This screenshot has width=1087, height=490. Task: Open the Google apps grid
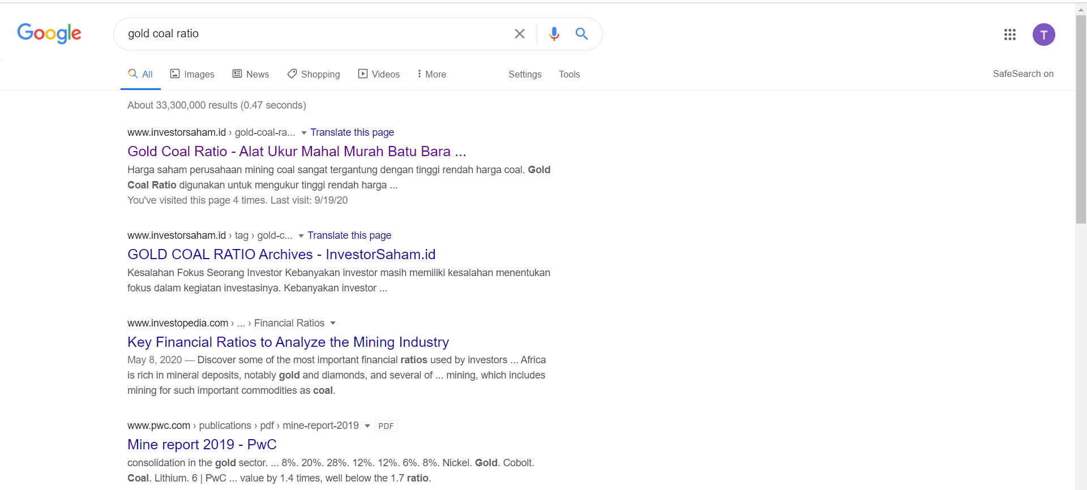tap(1009, 35)
